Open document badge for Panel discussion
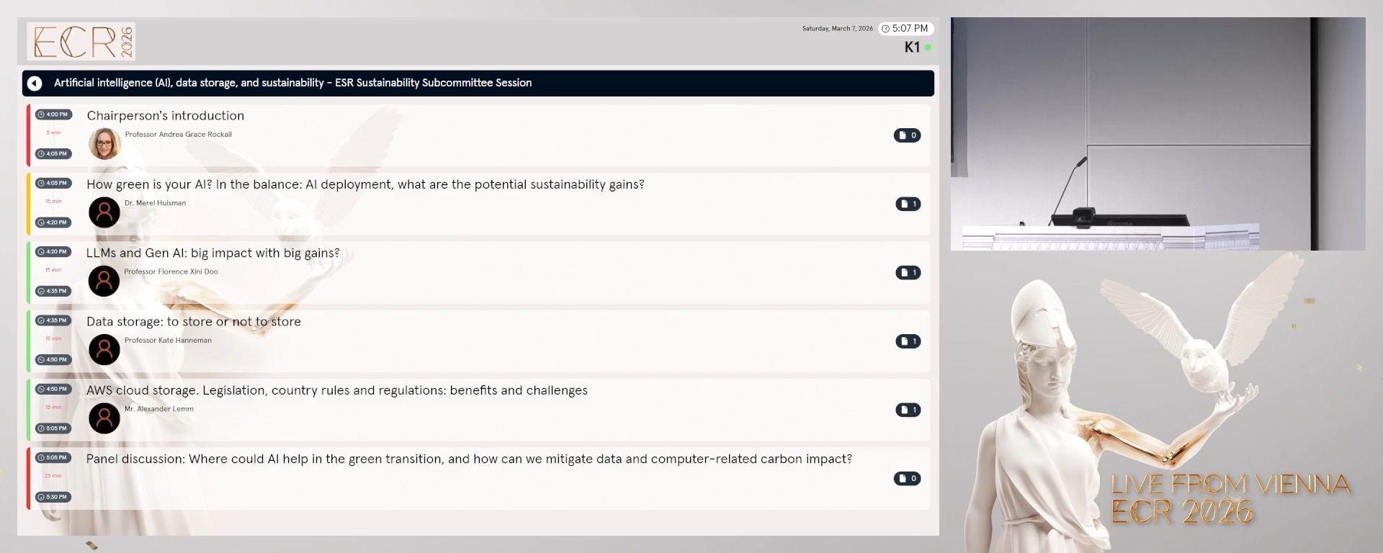The image size is (1383, 553). point(908,478)
